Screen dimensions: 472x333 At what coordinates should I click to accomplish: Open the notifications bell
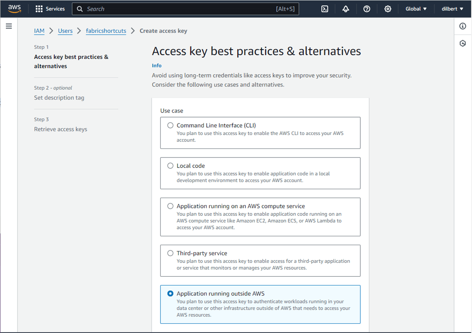pos(346,9)
